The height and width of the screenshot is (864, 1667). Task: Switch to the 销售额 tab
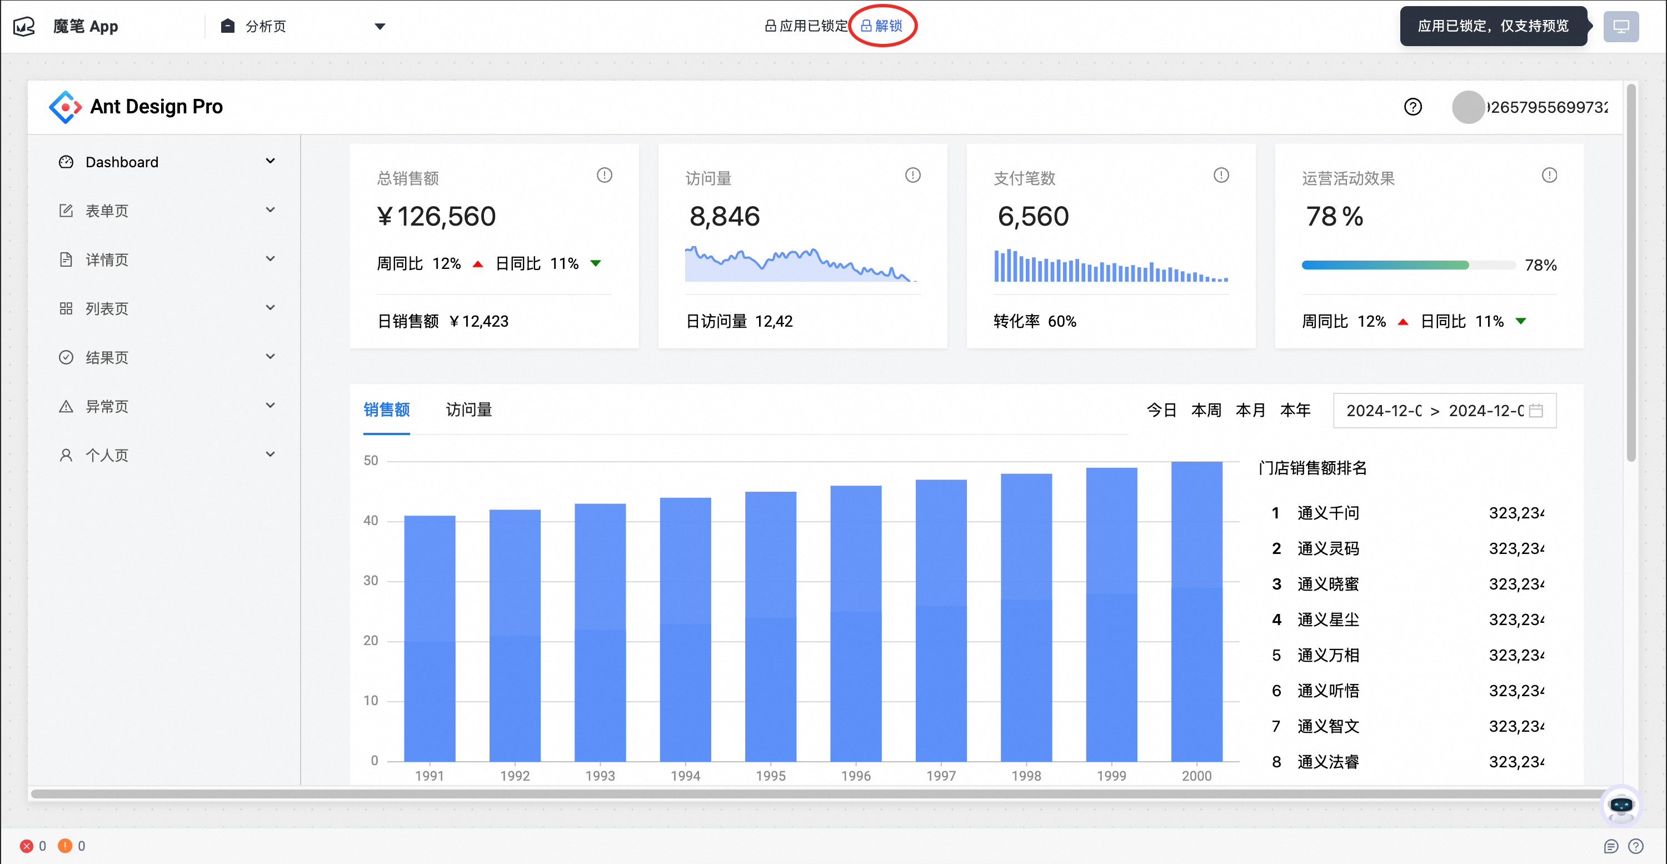coord(386,409)
